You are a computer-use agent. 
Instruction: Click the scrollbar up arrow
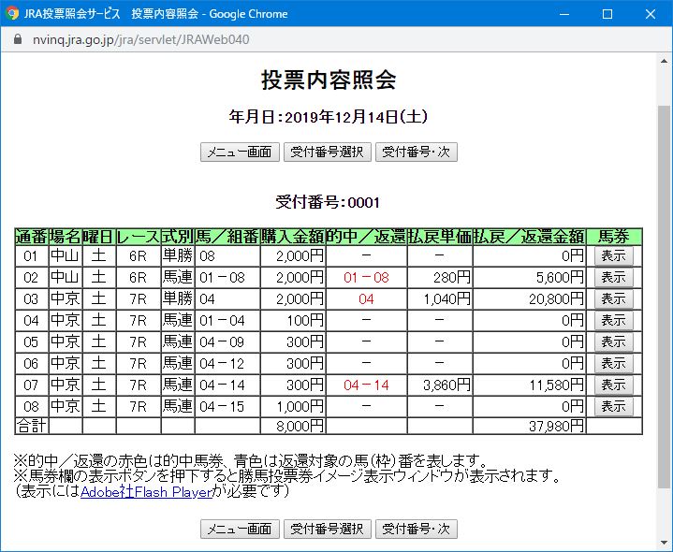[664, 61]
